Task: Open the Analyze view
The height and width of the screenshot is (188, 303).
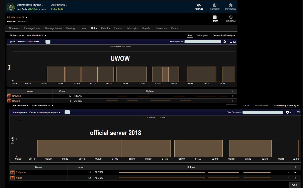Action: (x=199, y=7)
